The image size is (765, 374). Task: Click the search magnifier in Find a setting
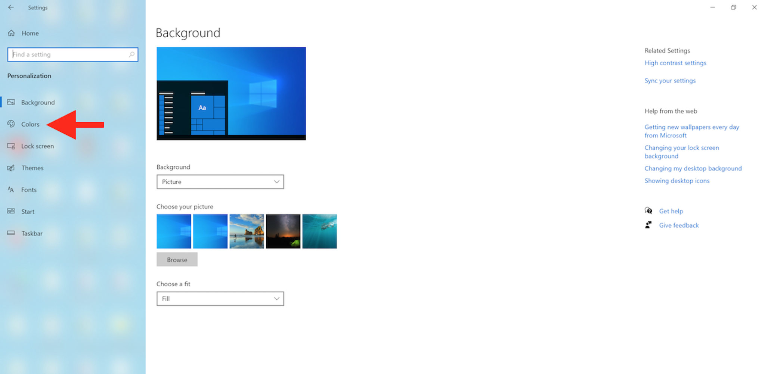point(132,54)
